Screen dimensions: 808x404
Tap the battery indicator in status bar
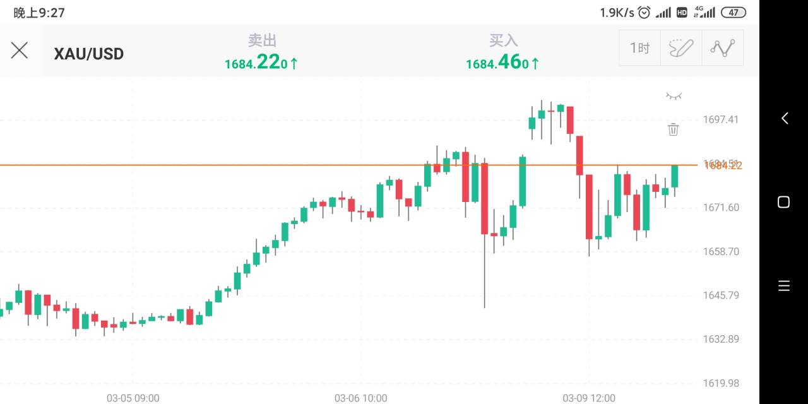[734, 12]
